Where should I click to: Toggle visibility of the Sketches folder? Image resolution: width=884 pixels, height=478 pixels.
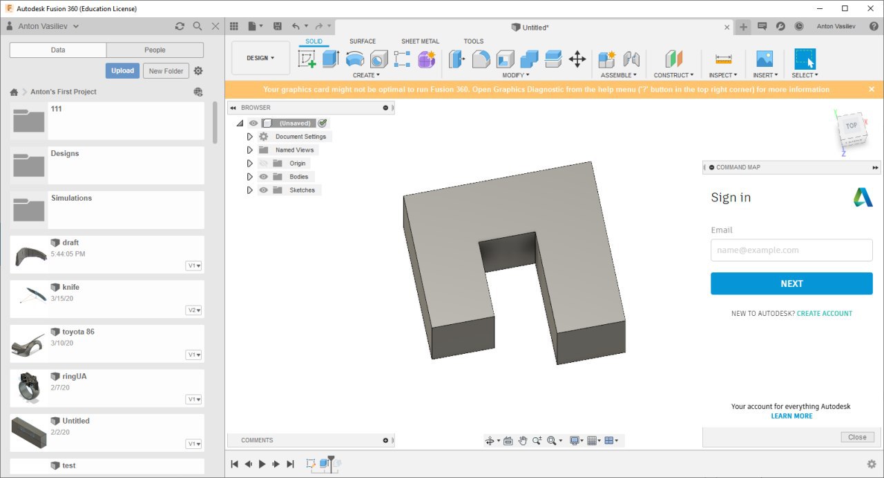point(263,190)
